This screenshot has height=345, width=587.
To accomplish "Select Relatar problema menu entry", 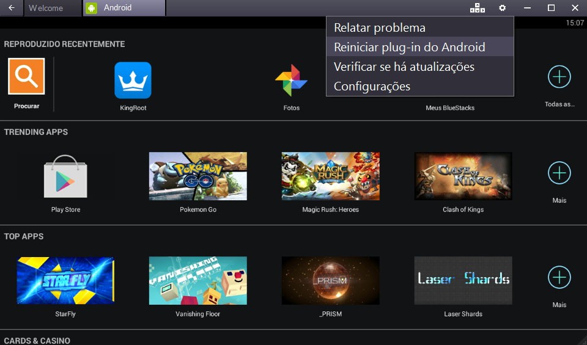I will tap(379, 27).
